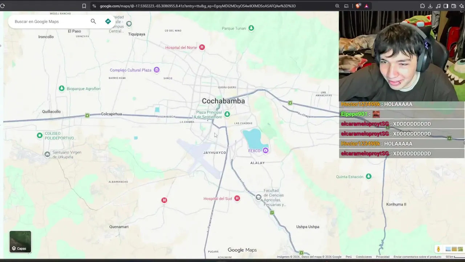Screen dimensions: 465x262
Task: Reload the page with the browser refresh icon
Action: [2, 6]
